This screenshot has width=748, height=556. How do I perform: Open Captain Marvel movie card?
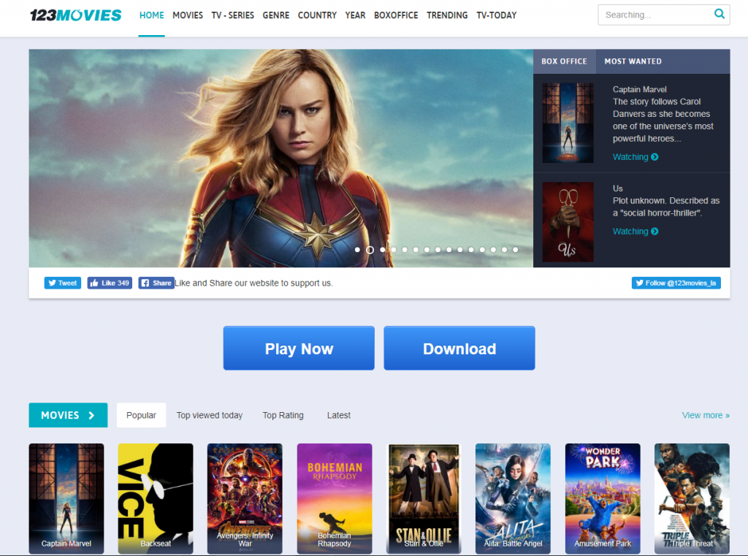(66, 499)
